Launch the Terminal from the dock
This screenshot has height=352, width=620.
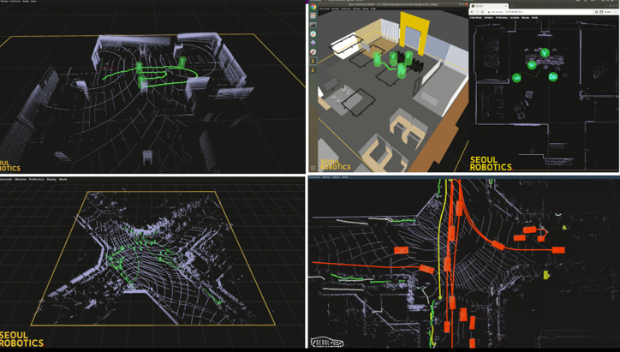[313, 25]
